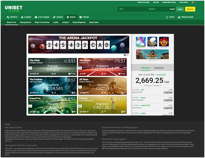Open Unibet Community link

(x=143, y=2)
